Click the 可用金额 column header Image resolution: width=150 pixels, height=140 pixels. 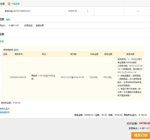[94, 54]
